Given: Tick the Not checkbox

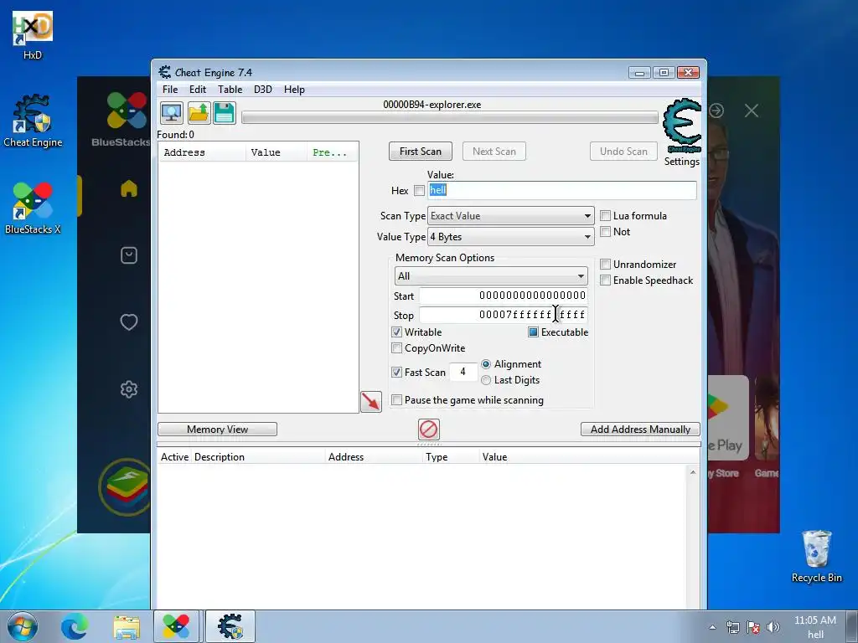Looking at the screenshot, I should (x=605, y=231).
